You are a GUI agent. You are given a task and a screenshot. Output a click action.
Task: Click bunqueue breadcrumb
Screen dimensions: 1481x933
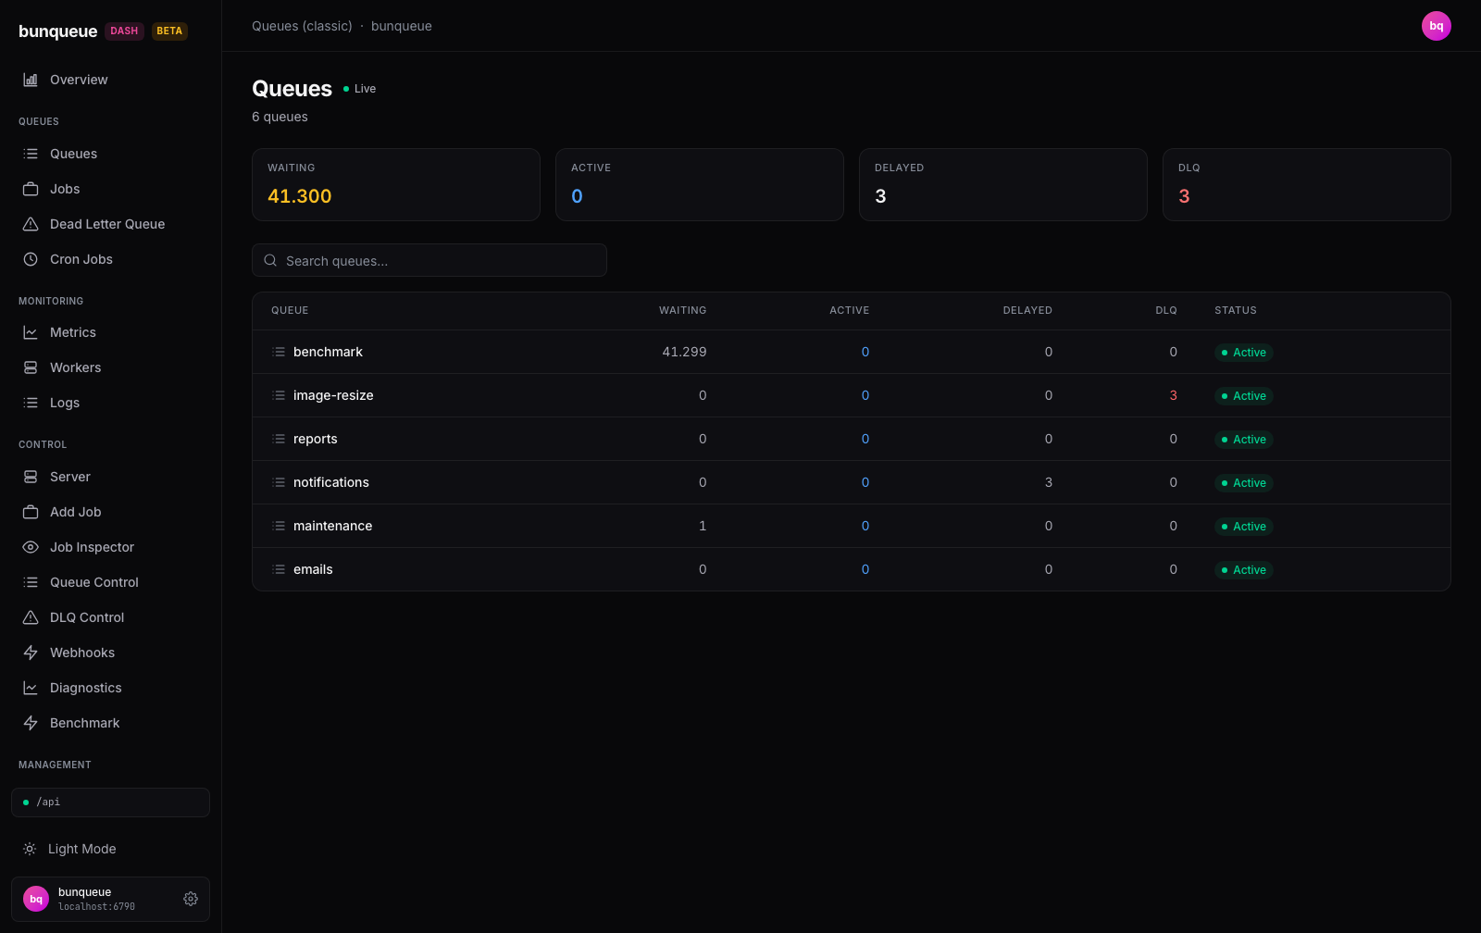pos(402,26)
